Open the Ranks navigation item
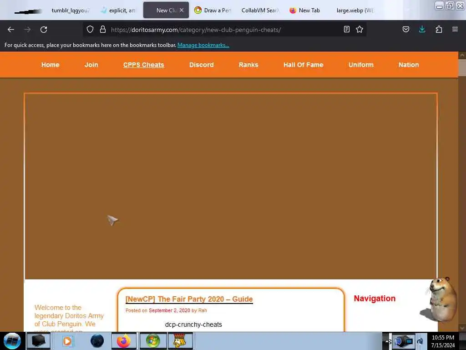Screen dimensions: 466x350 (x=248, y=65)
